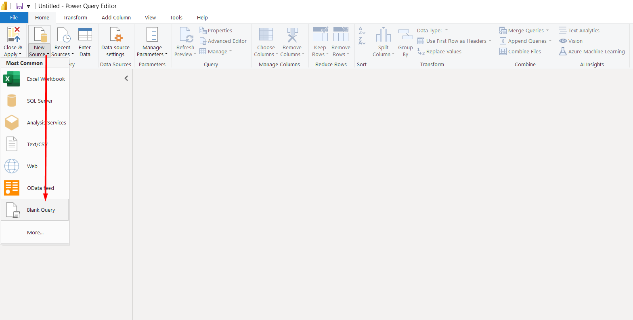Open Quick Access Toolbar customize arrow
Screen dimensions: 633x320
coord(29,6)
